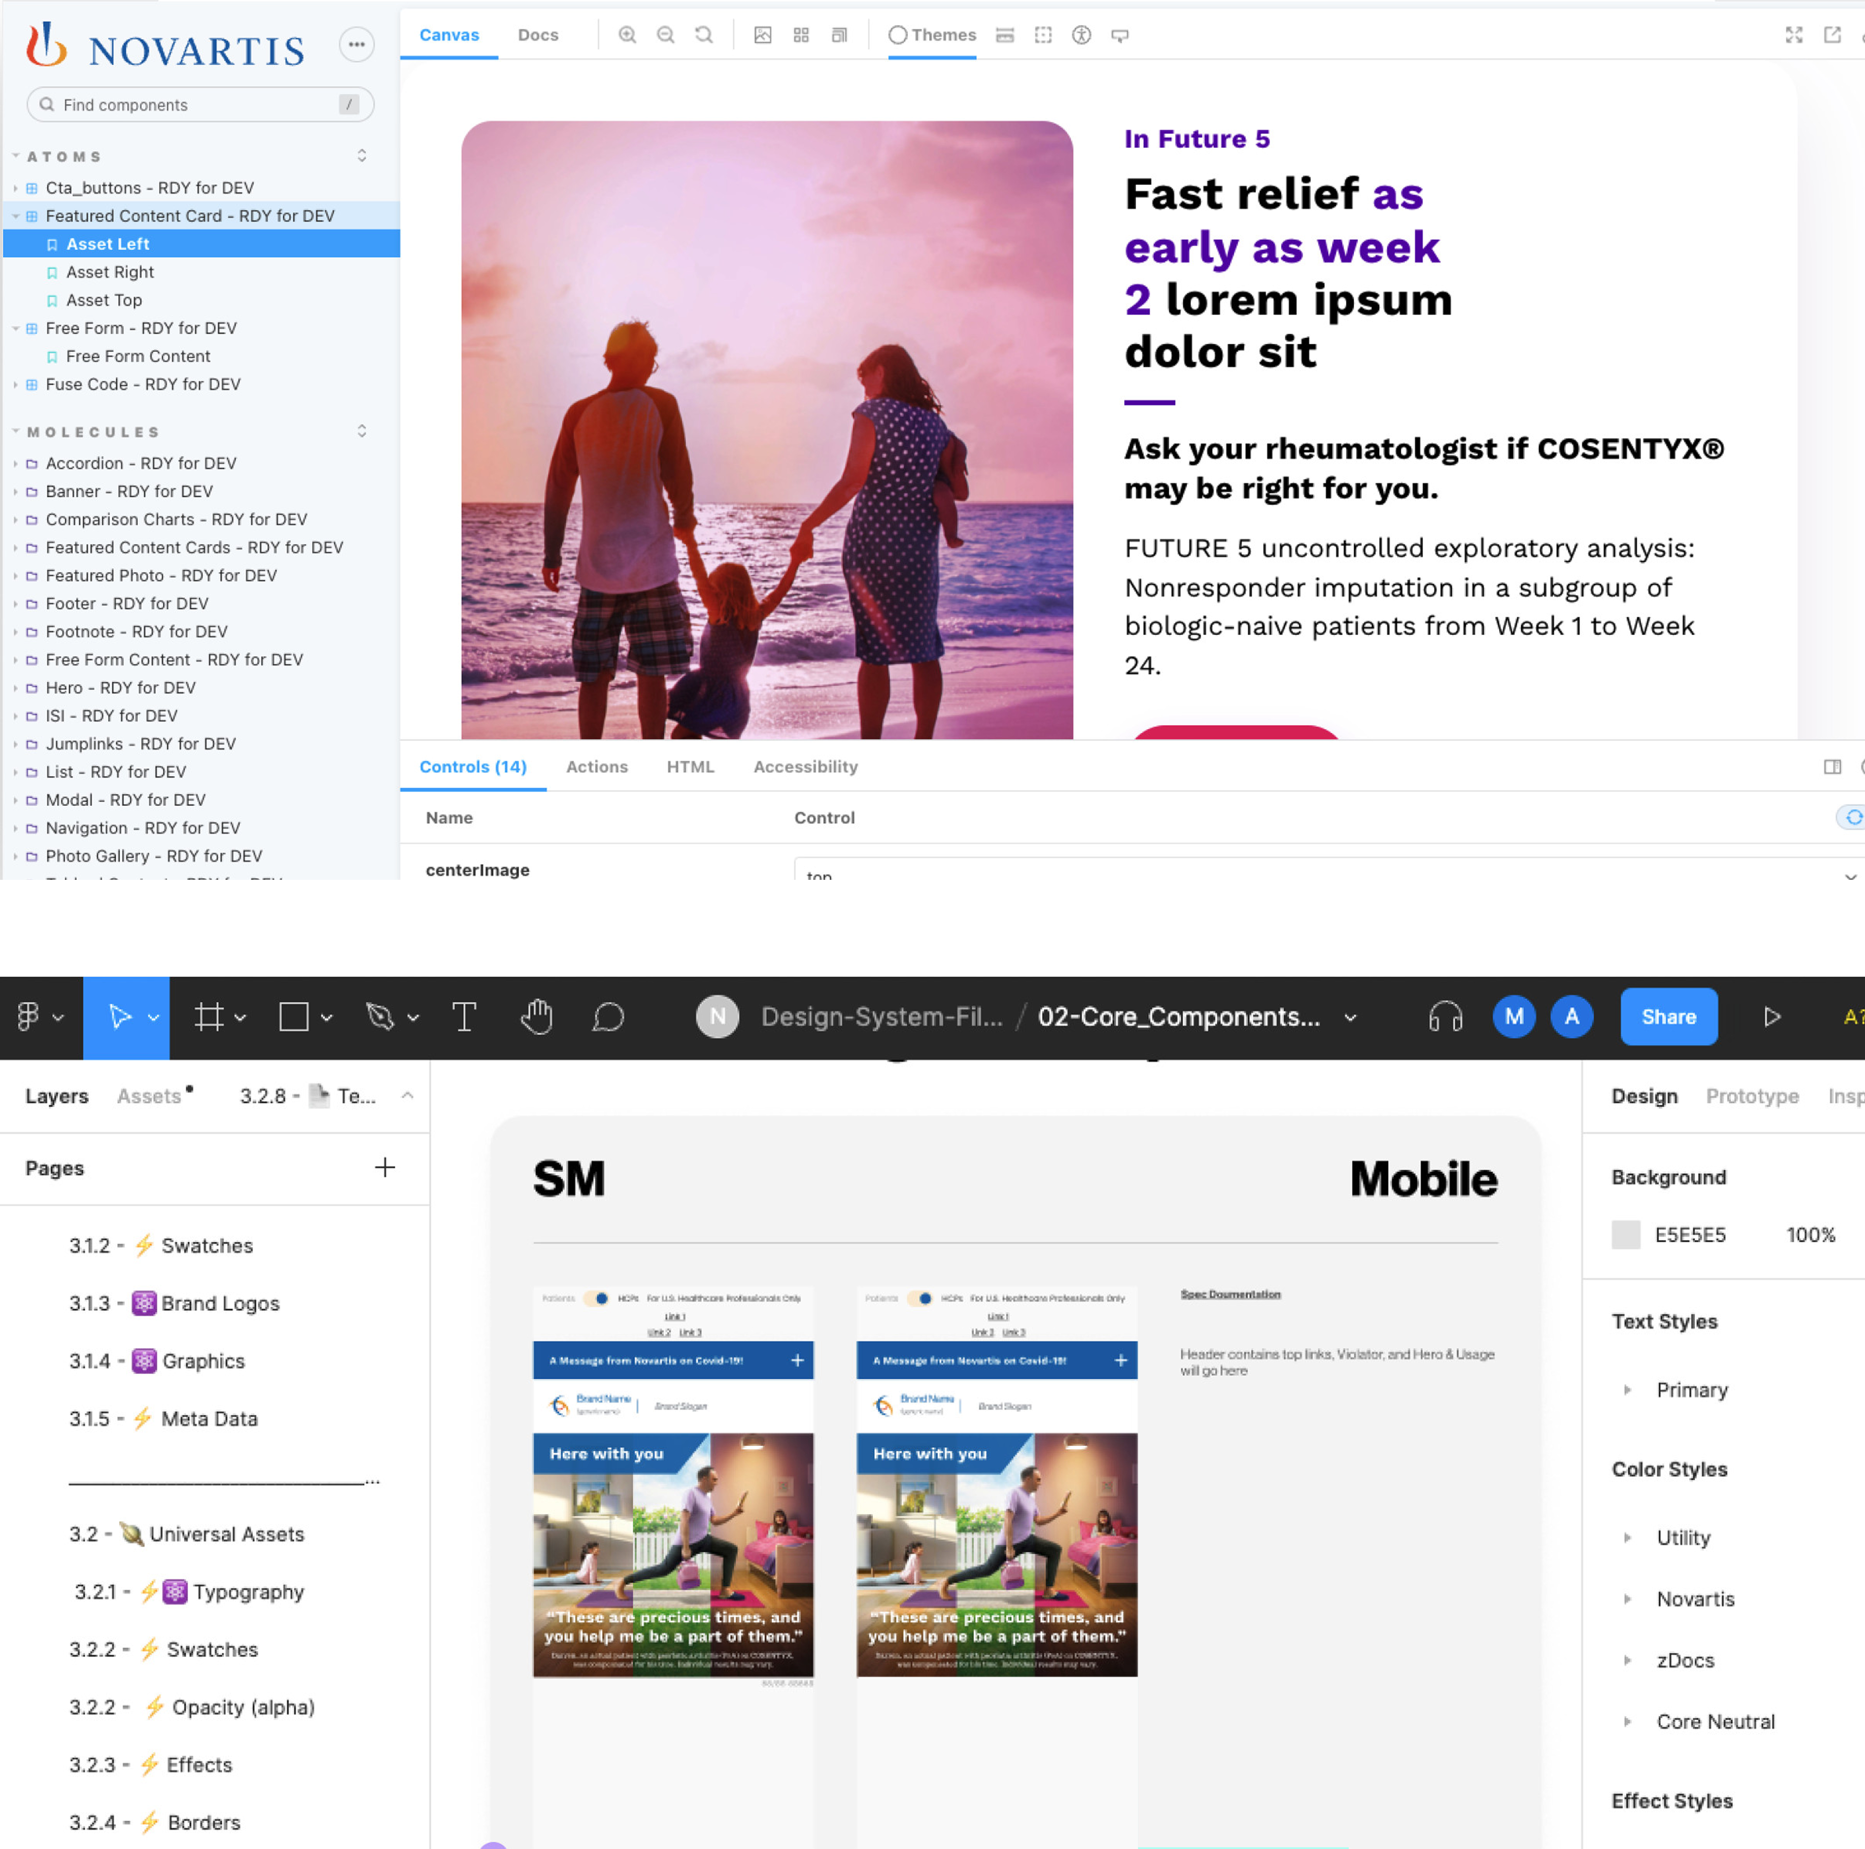Click the Find components search field

(x=201, y=104)
